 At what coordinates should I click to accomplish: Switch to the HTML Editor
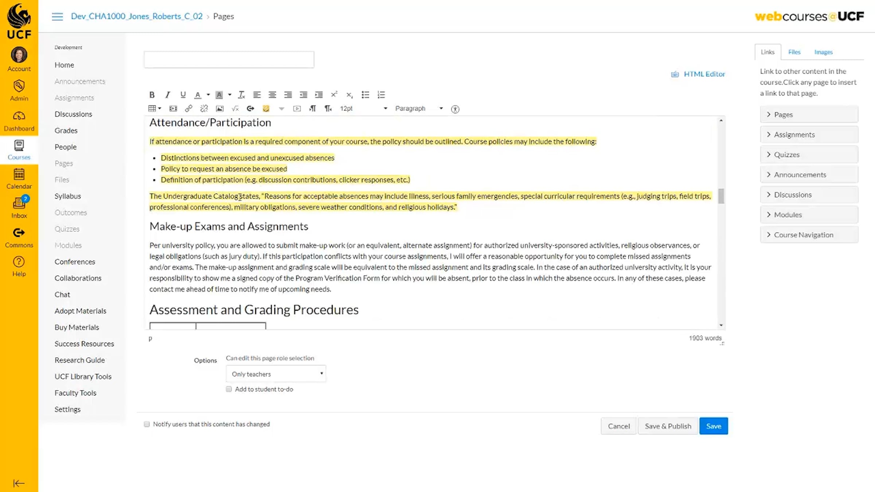(x=698, y=74)
